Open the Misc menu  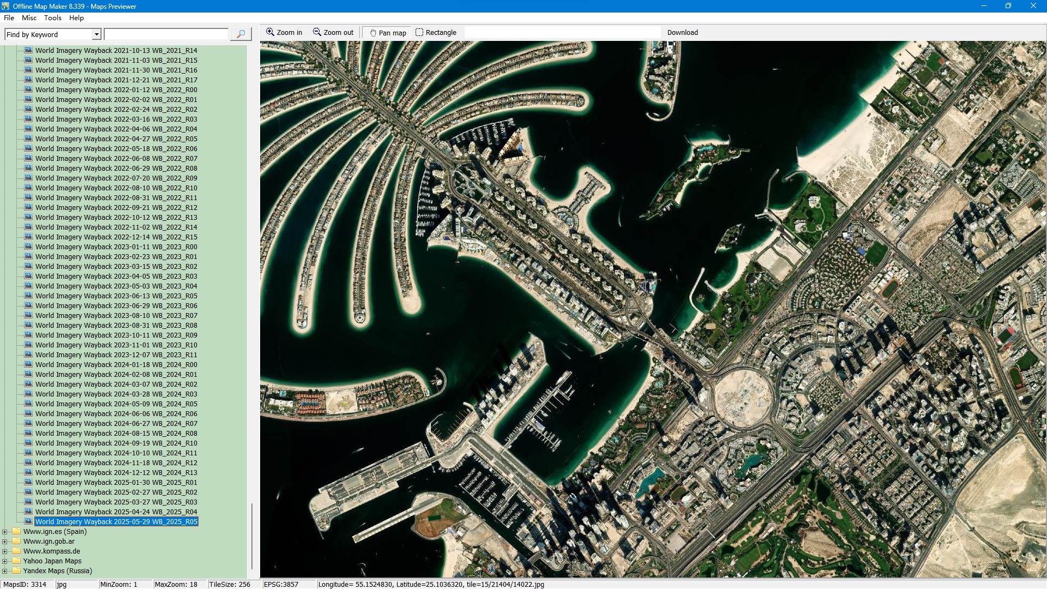tap(29, 18)
